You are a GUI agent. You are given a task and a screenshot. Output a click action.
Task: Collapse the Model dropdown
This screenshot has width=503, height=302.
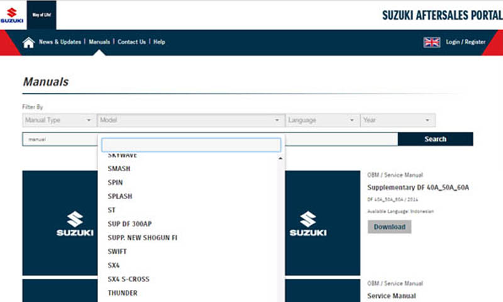pos(191,120)
